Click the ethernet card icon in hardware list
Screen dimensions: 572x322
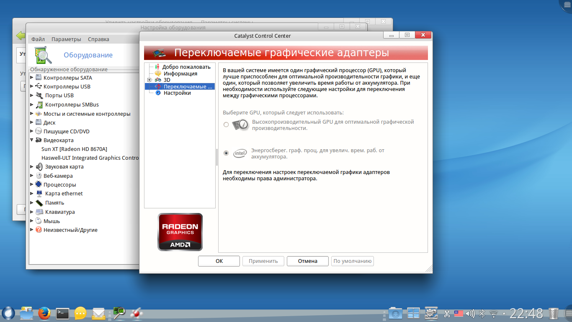click(39, 194)
